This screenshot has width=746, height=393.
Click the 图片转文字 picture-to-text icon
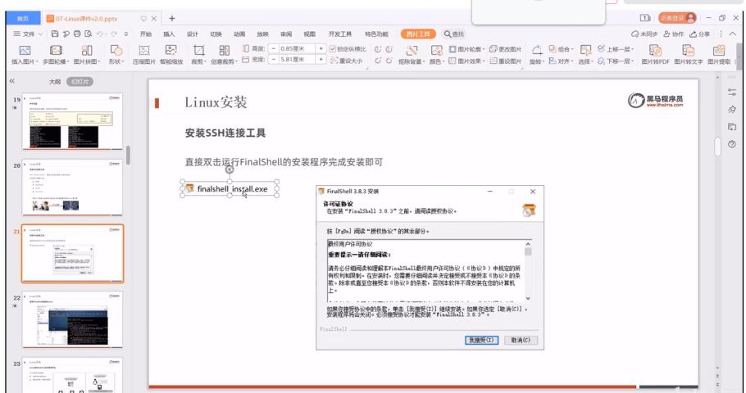(688, 51)
